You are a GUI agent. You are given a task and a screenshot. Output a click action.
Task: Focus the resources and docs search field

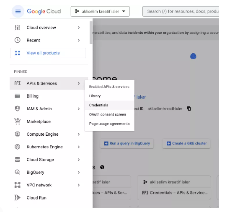[x=181, y=11]
